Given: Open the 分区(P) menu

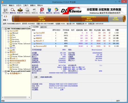Looking at the screenshot, I should (x=19, y=5).
